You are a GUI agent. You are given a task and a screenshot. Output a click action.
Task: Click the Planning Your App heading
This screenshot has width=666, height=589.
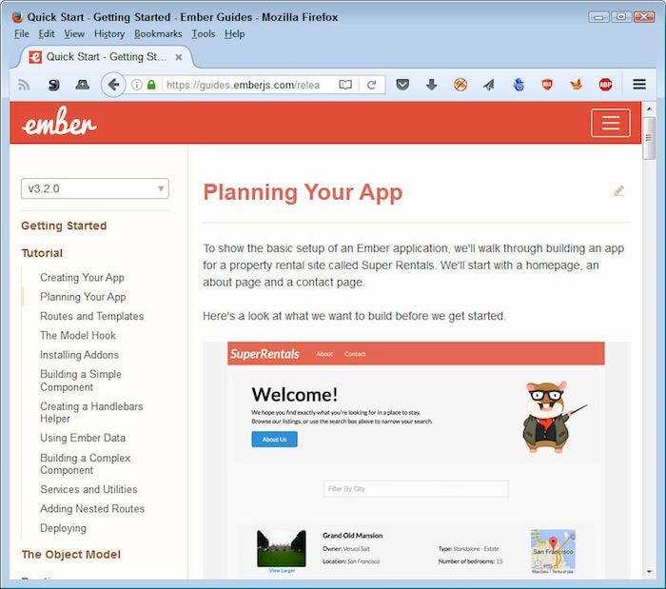point(303,192)
